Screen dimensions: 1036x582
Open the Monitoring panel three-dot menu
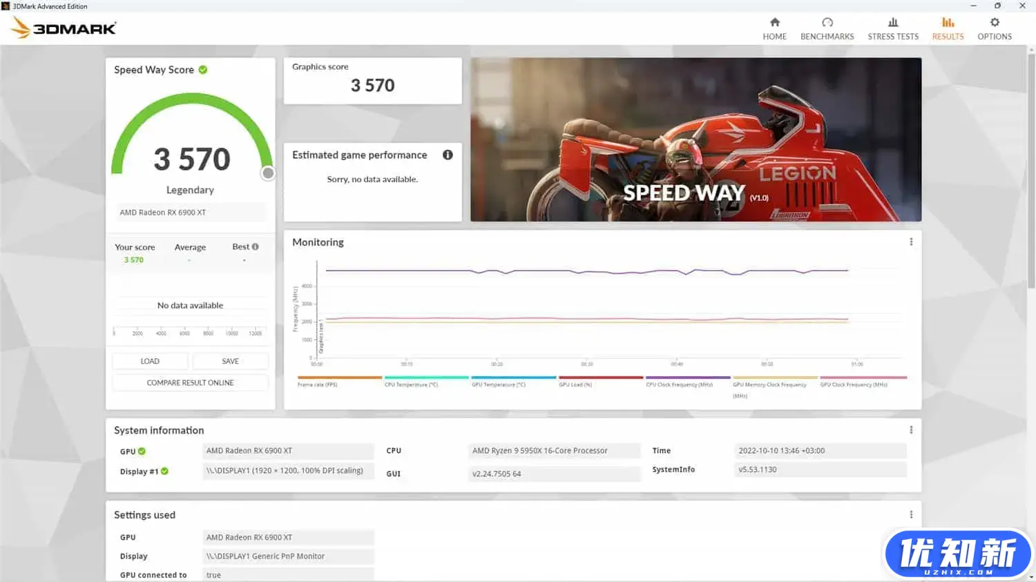click(x=911, y=242)
